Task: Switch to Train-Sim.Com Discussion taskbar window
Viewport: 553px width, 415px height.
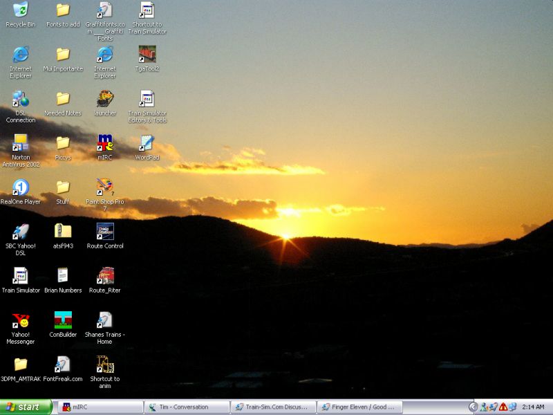Action: tap(274, 407)
